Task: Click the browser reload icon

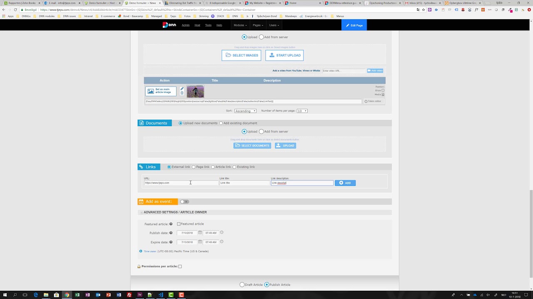Action: [15, 10]
